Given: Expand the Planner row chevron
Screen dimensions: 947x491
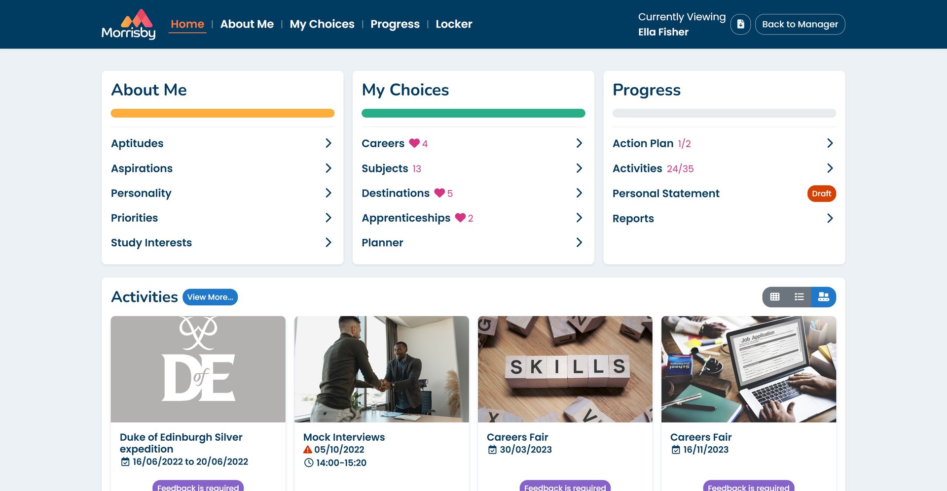Looking at the screenshot, I should point(579,242).
